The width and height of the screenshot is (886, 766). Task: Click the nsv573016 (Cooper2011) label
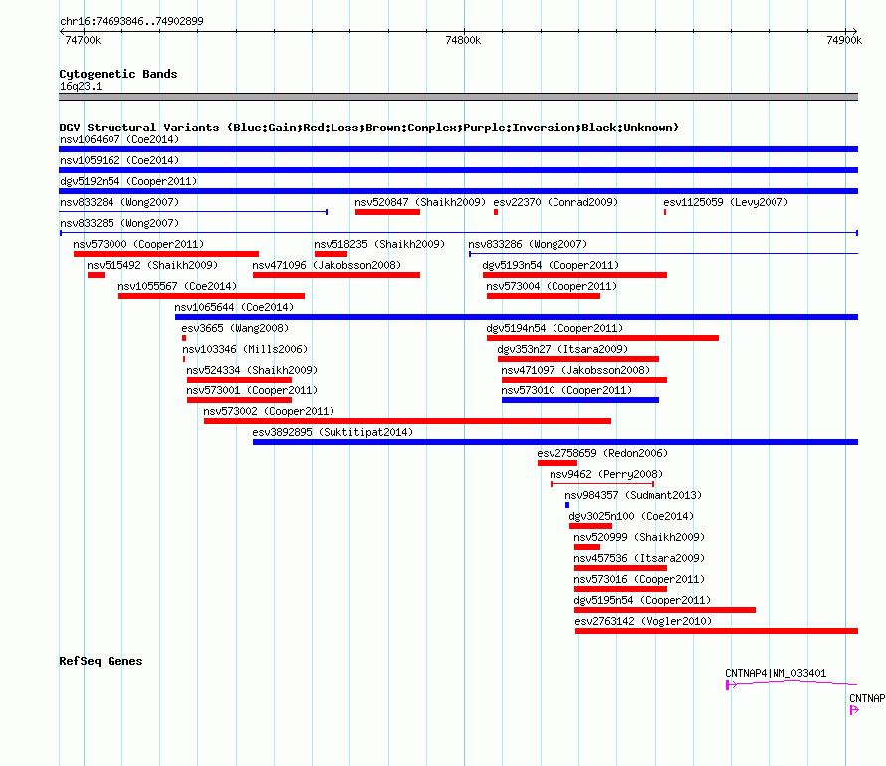point(639,579)
